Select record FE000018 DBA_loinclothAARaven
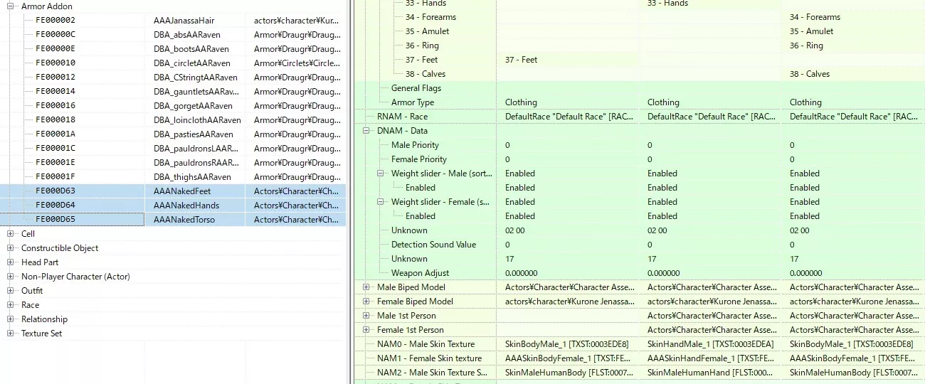Image resolution: width=925 pixels, height=384 pixels. 174,119
